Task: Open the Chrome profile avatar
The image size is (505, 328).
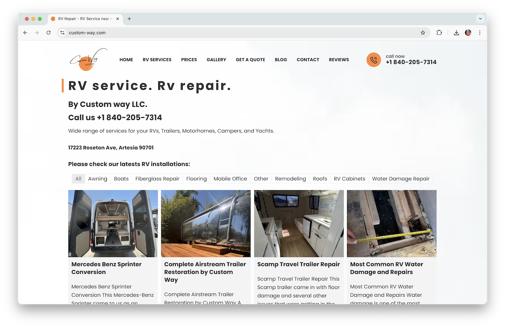Action: coord(468,33)
